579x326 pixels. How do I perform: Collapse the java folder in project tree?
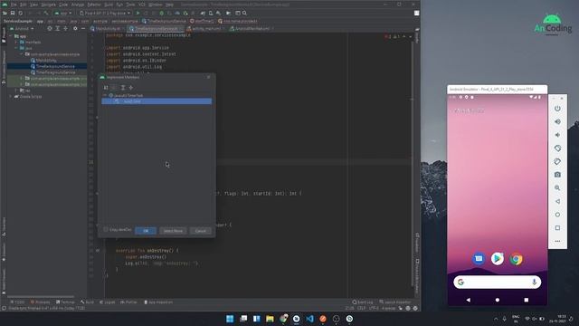pyautogui.click(x=16, y=48)
